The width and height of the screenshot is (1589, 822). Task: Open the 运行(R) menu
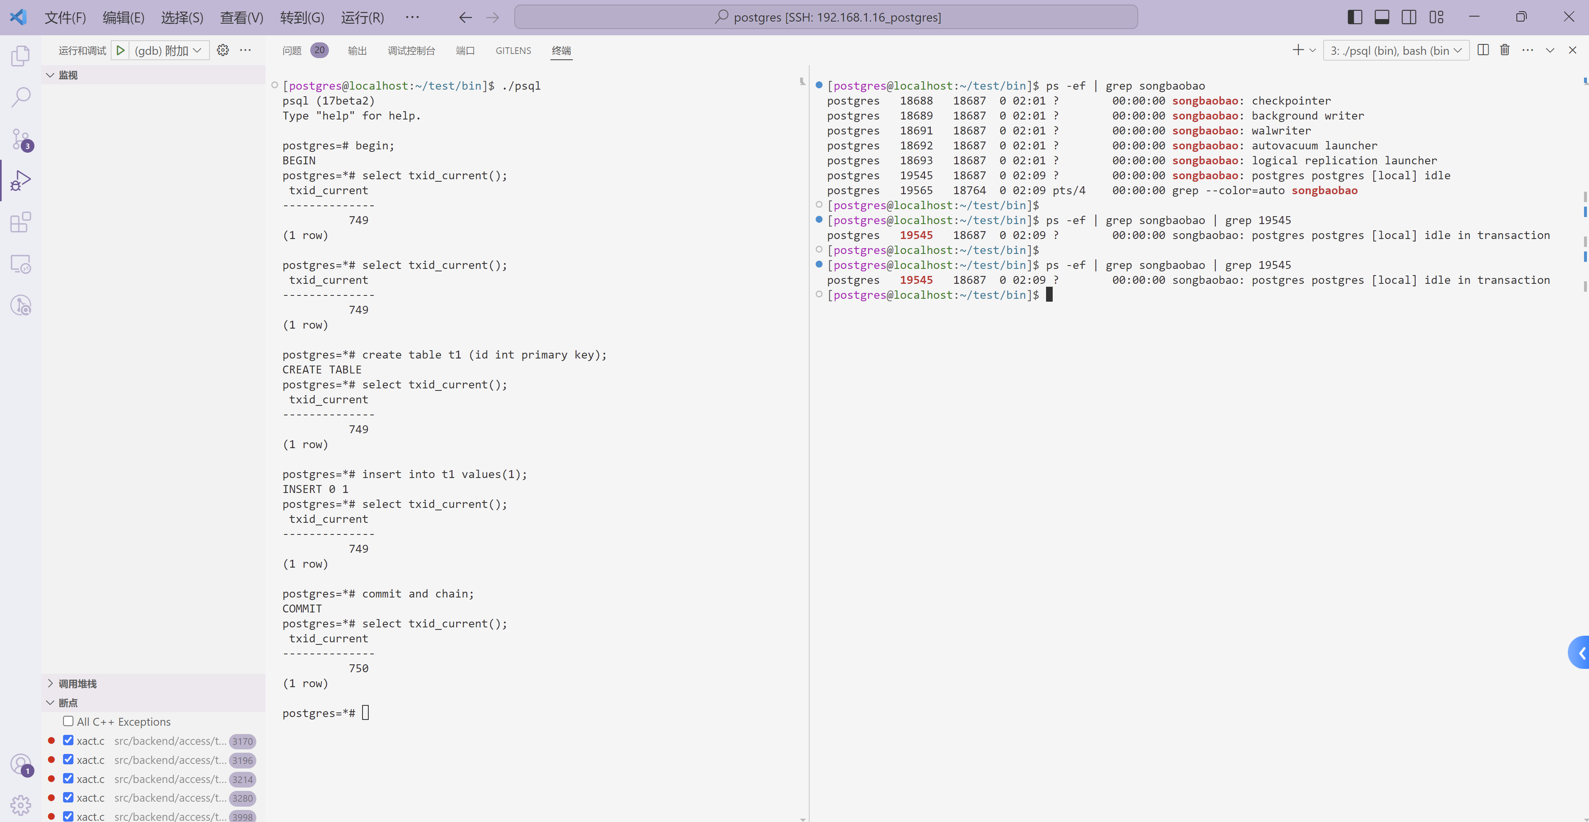[x=362, y=17]
